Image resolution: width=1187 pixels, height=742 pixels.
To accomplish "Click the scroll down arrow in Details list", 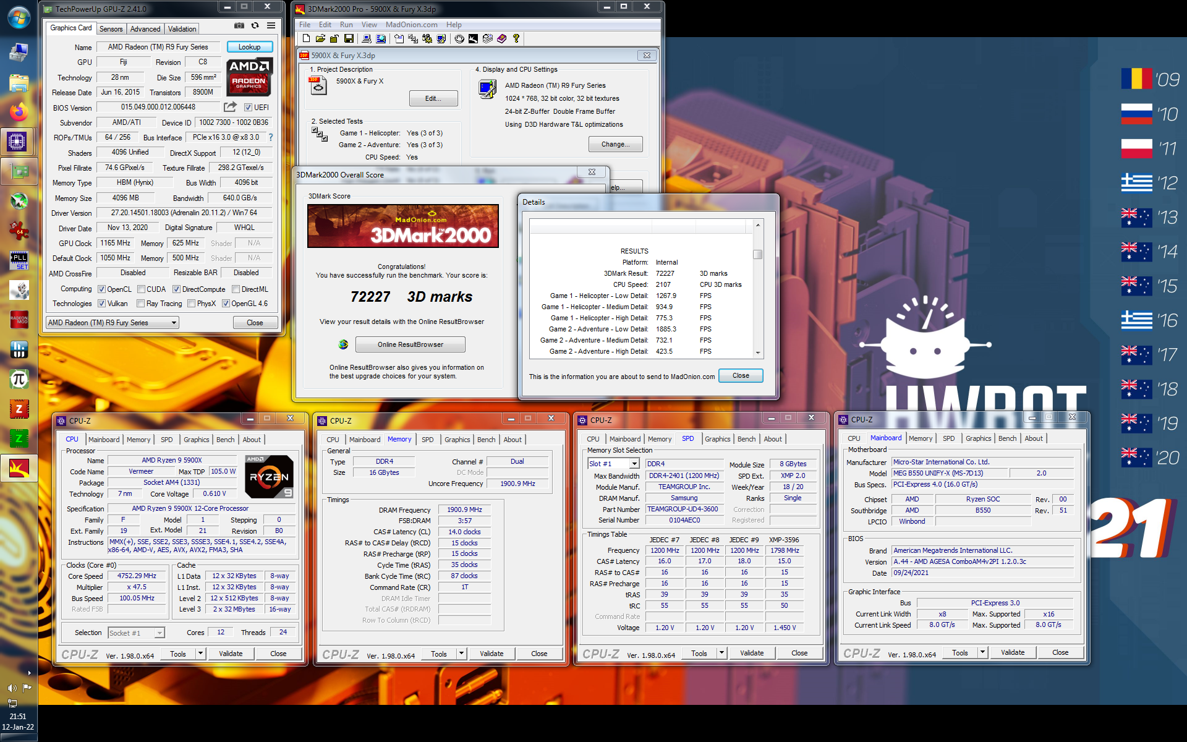I will pyautogui.click(x=758, y=352).
